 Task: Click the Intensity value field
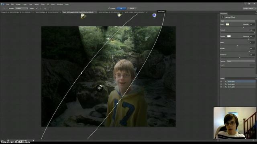click(x=252, y=24)
